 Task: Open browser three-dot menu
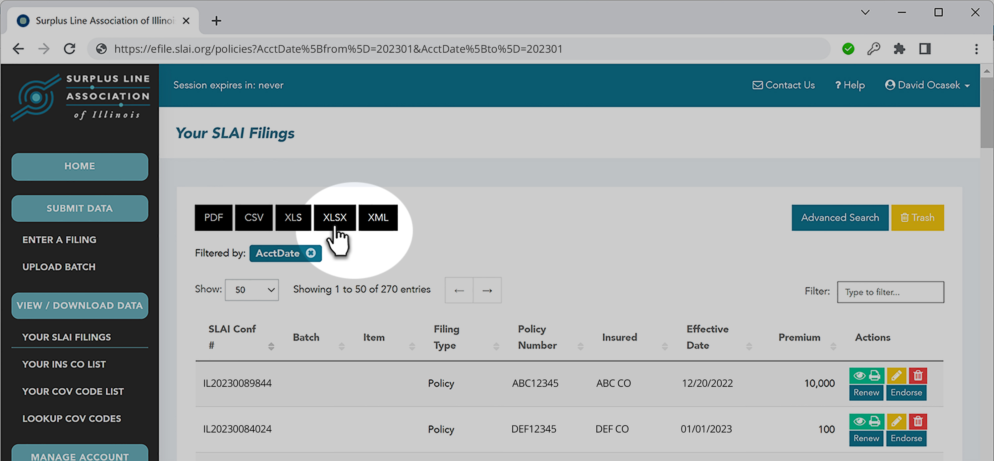coord(977,49)
